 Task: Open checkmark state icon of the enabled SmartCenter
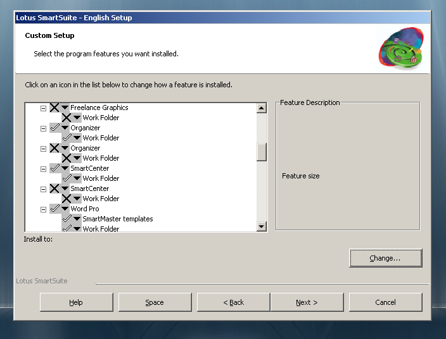[59, 168]
